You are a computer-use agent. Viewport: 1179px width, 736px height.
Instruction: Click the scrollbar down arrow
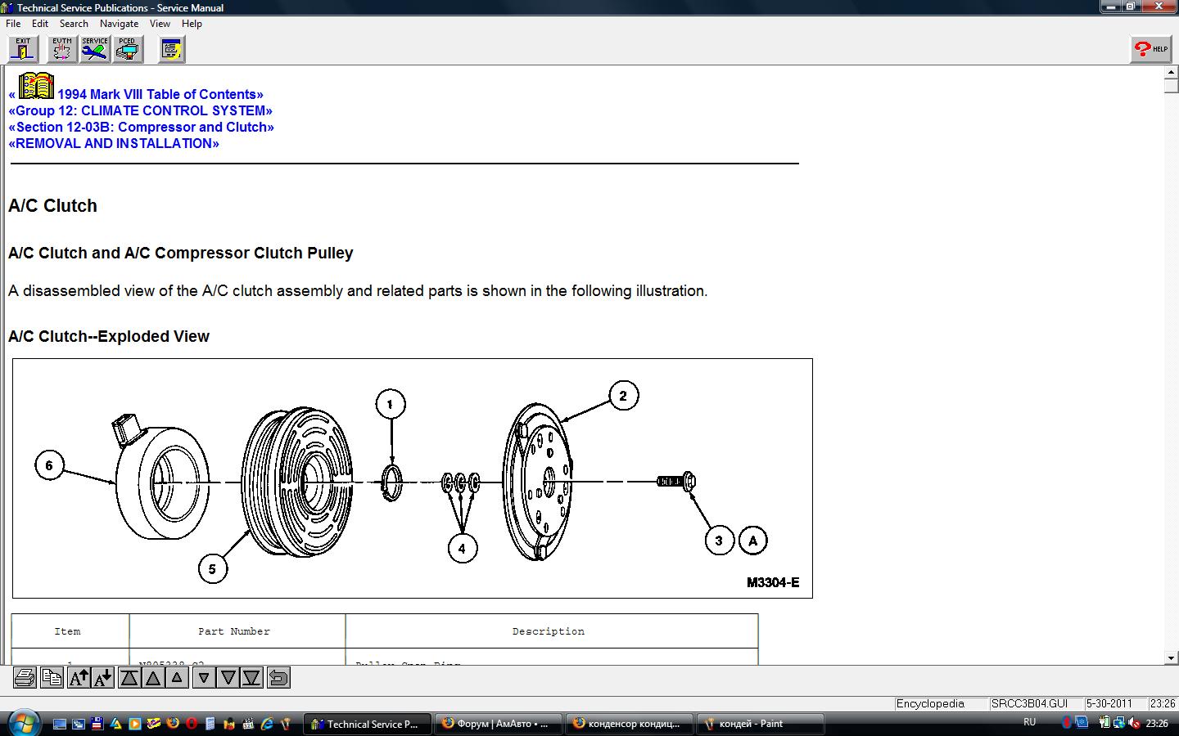pyautogui.click(x=1171, y=657)
